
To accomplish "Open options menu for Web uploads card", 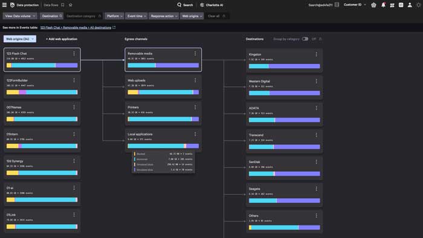I will (195, 80).
